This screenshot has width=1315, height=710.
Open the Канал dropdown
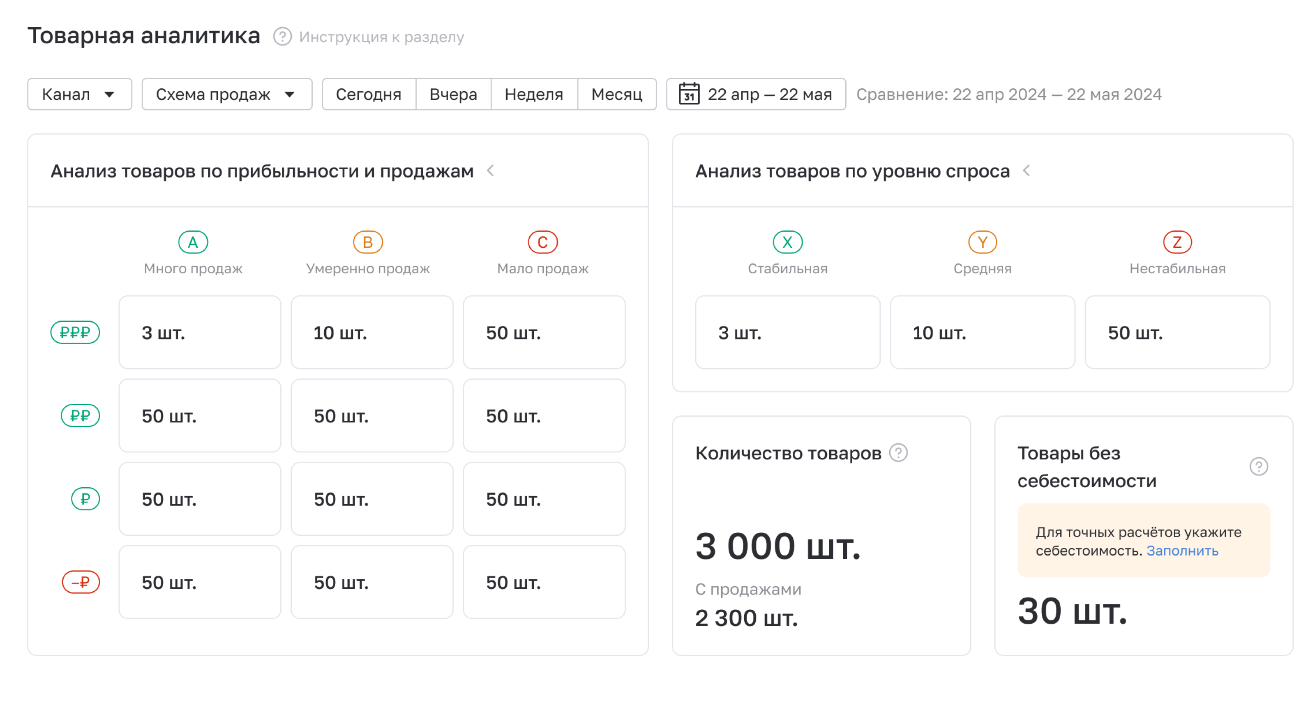coord(80,95)
